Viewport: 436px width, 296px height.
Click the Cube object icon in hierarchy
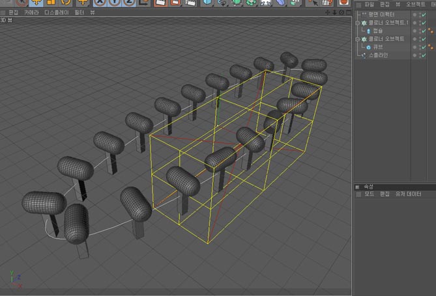click(369, 47)
